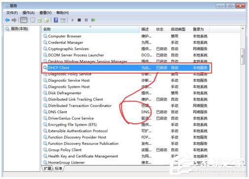The image size is (249, 179).
Task: Select the HomeGroup Listener service
Action: (x=125, y=162)
